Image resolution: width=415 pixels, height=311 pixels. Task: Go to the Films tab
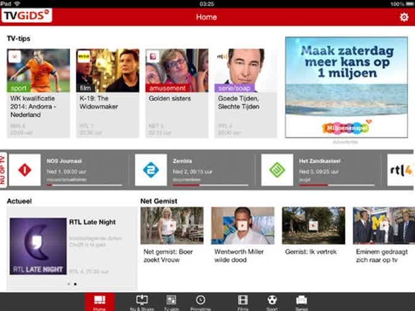[x=243, y=302]
